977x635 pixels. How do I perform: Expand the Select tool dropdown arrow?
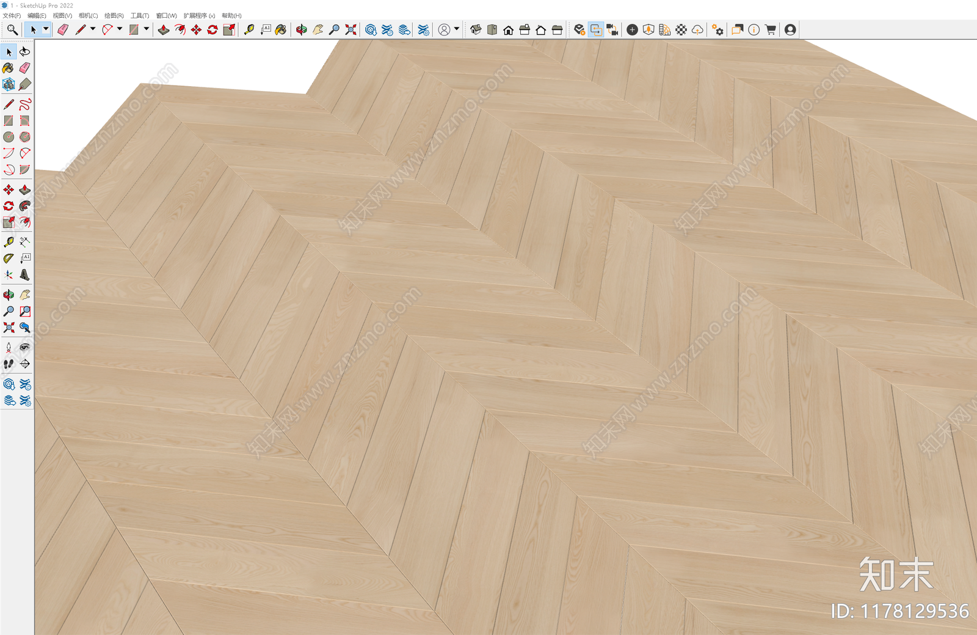click(x=46, y=29)
